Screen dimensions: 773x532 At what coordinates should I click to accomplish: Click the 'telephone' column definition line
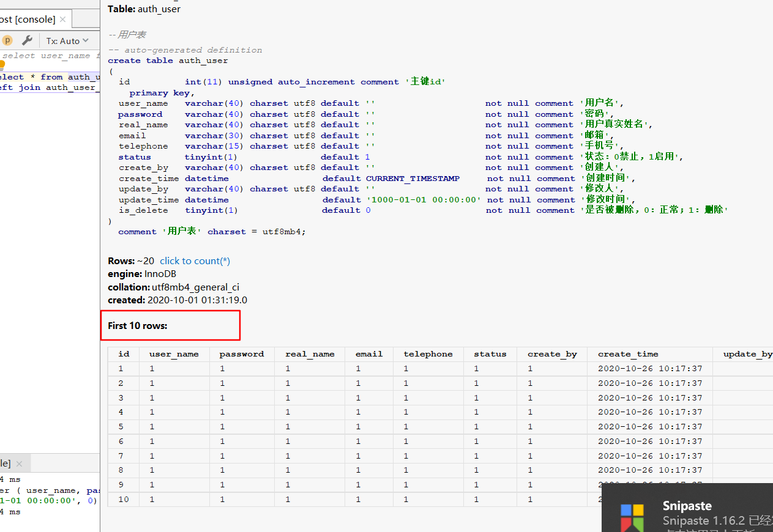(x=371, y=146)
